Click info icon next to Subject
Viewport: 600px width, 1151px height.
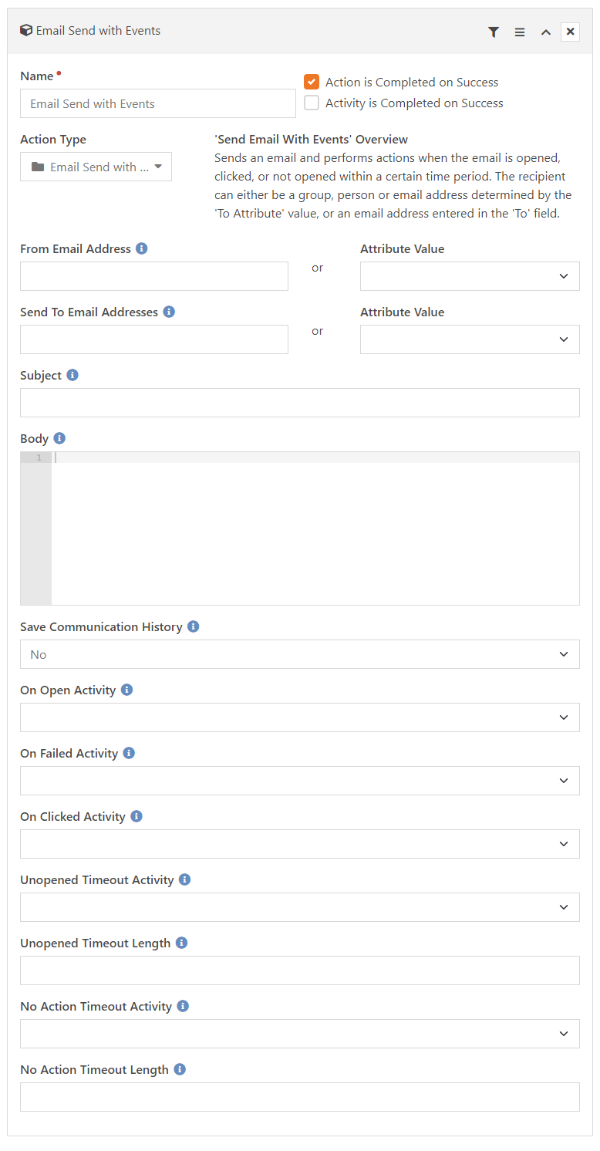click(x=72, y=375)
